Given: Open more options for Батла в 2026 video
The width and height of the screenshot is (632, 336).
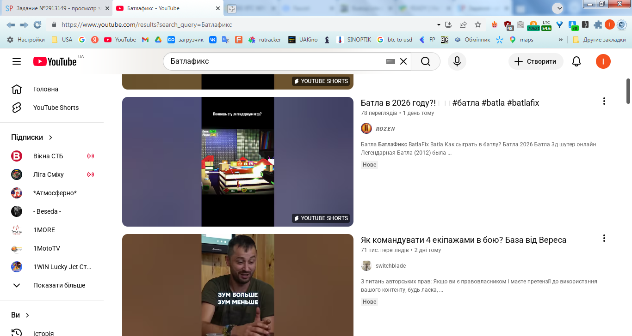Looking at the screenshot, I should [x=604, y=101].
